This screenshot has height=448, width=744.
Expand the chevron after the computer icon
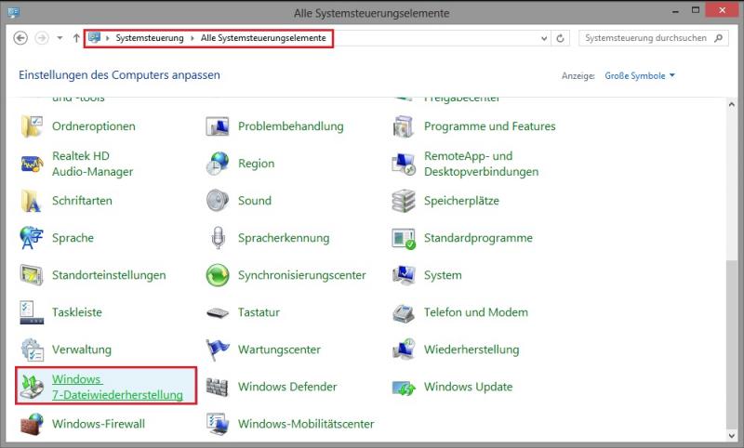(108, 38)
